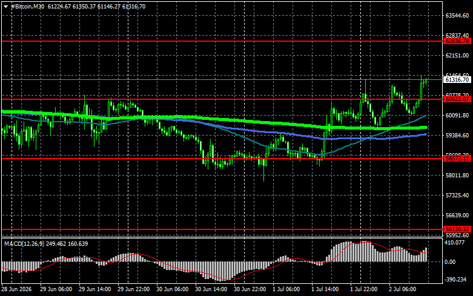The height and width of the screenshot is (296, 473).
Task: Click the 28 Jun 2026 date label
Action: click(x=16, y=289)
